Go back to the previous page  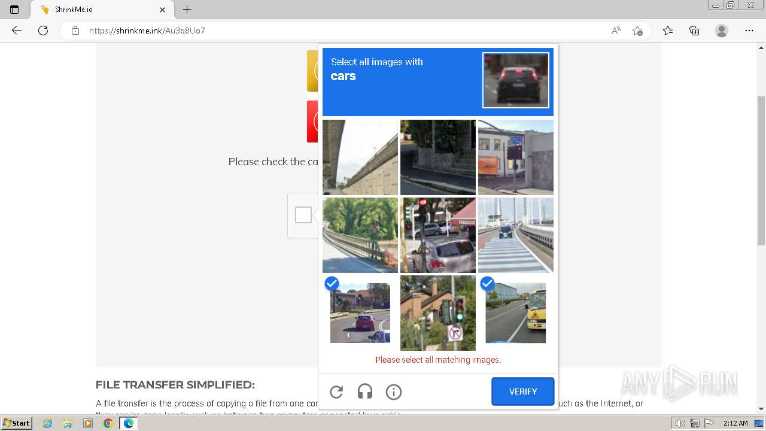(x=17, y=31)
